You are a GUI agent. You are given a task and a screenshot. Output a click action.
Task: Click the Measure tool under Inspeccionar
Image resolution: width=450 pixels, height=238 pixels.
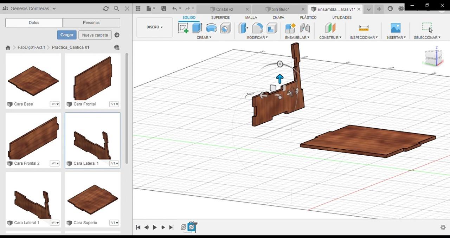[x=364, y=28]
